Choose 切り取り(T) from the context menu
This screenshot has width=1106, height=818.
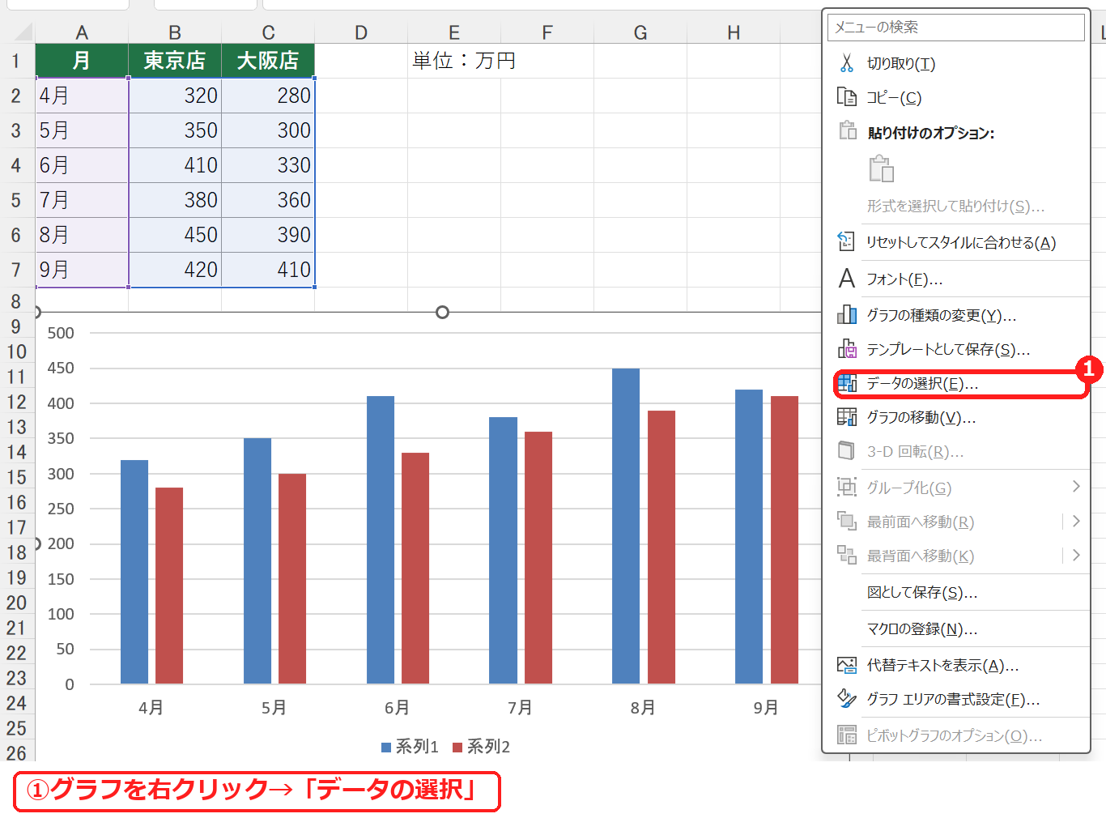(956, 63)
